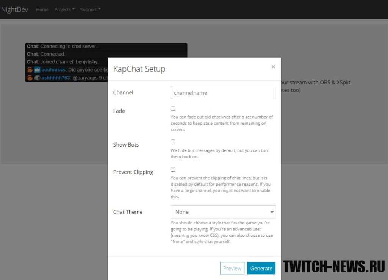
Task: Click username oculousss in chat preview
Action: [x=53, y=70]
